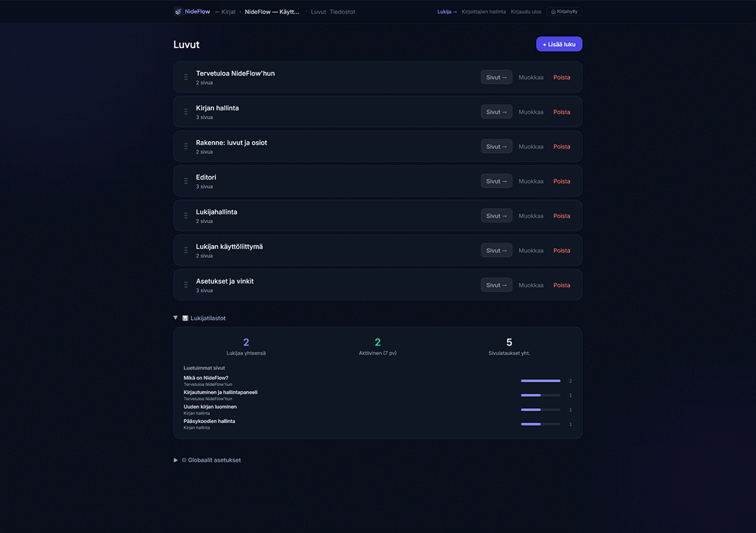The width and height of the screenshot is (756, 533).
Task: Grab the drag handle of Tervetuloa NideFlow'hun
Action: point(186,77)
